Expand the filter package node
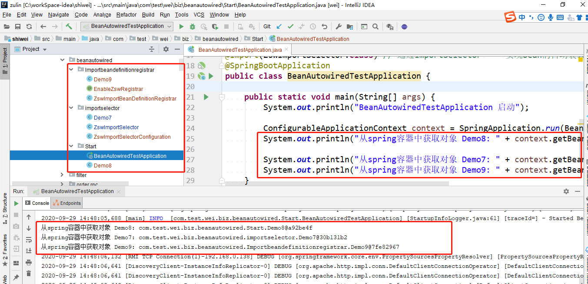The width and height of the screenshot is (588, 284). 62,174
